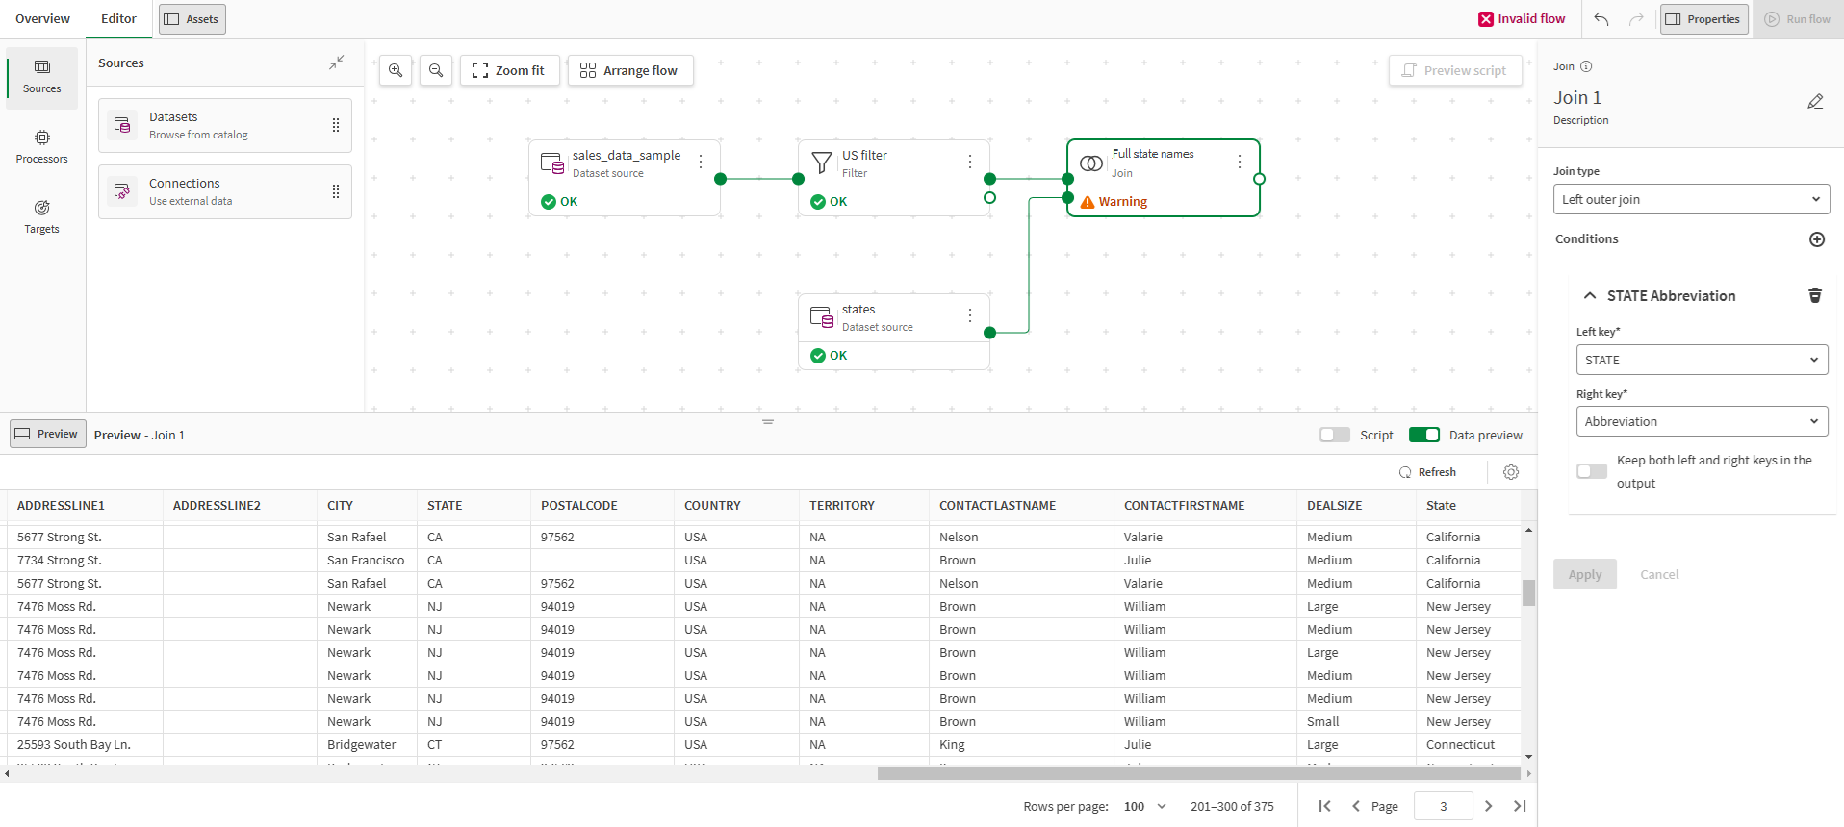This screenshot has width=1844, height=827.
Task: Switch to the Editor tab
Action: [x=118, y=18]
